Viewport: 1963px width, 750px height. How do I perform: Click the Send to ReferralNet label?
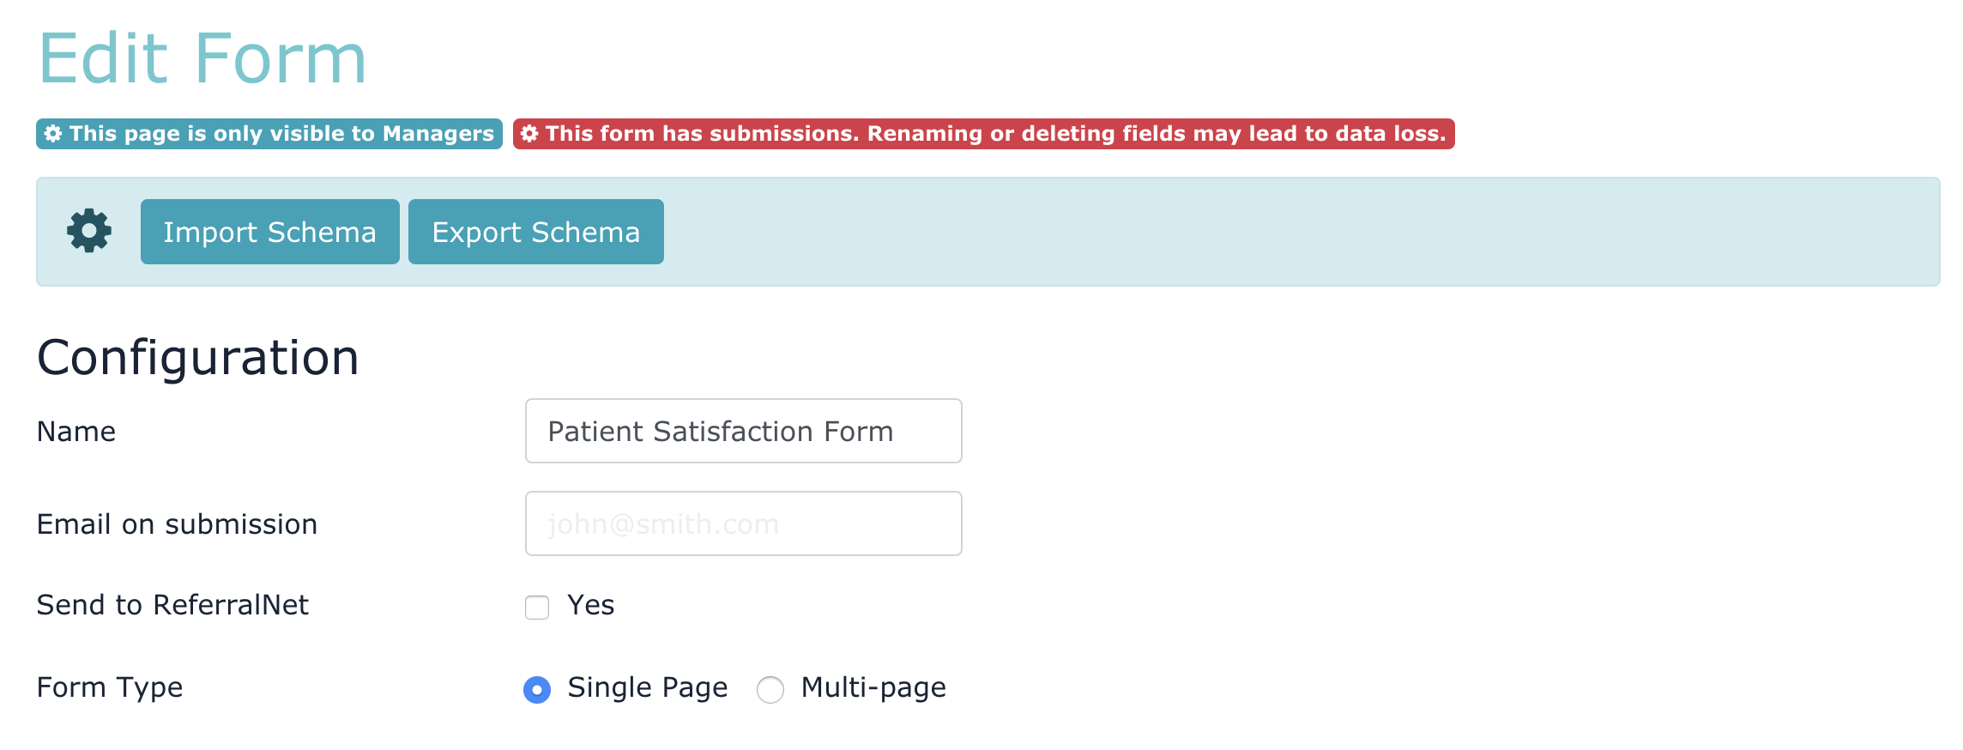pyautogui.click(x=172, y=605)
